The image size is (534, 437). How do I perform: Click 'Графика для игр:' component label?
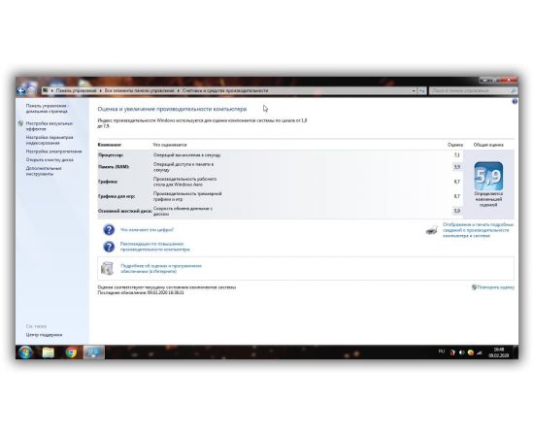(117, 196)
